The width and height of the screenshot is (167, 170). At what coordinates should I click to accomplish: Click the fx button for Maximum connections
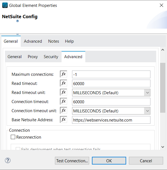(63, 74)
